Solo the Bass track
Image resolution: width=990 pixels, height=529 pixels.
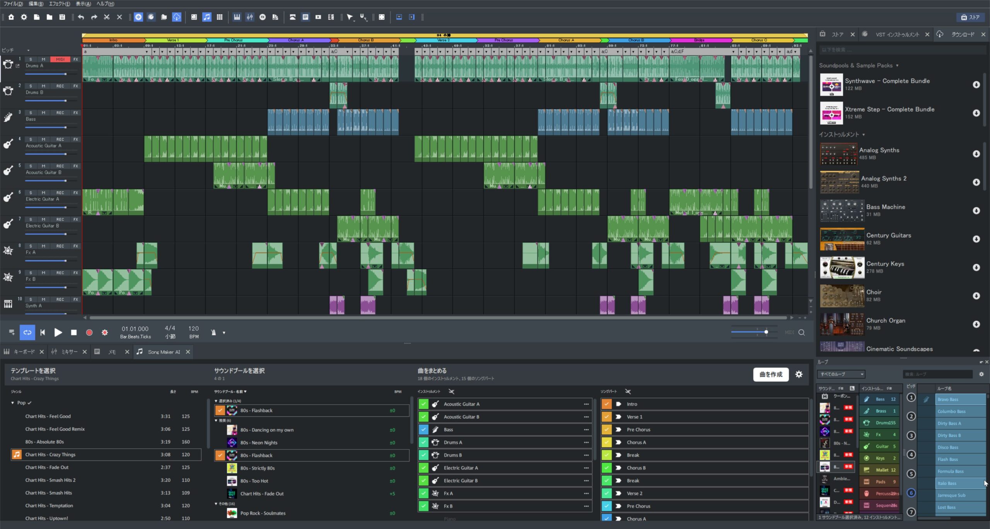(31, 113)
